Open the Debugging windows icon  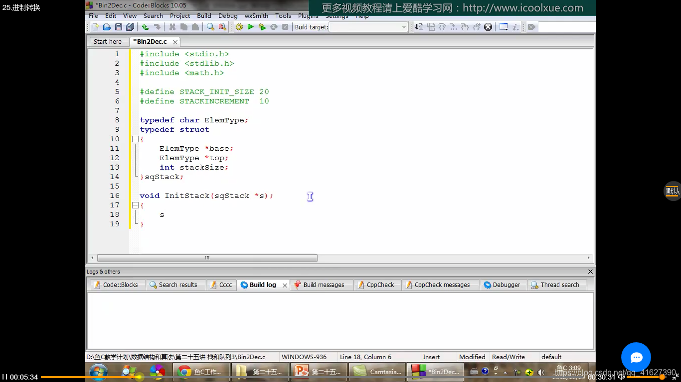point(504,27)
